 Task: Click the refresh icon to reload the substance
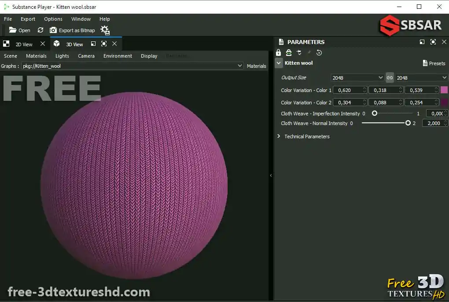(x=40, y=30)
